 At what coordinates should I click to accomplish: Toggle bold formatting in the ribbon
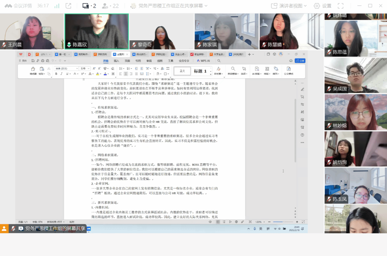[56, 74]
